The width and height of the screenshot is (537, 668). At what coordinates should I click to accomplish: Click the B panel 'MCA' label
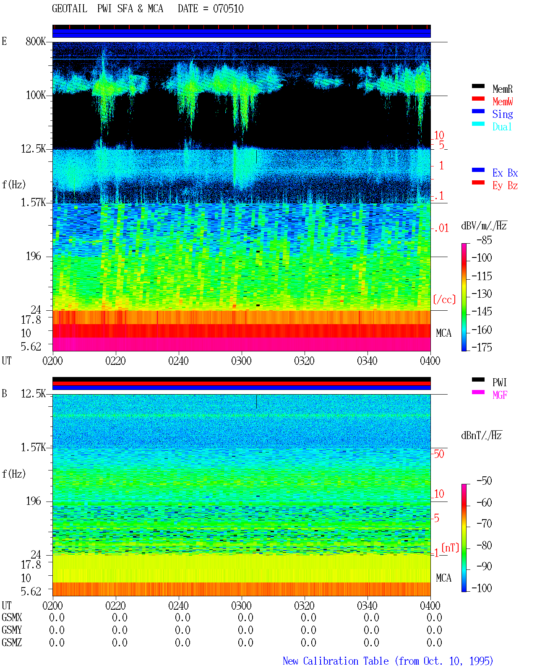coord(443,578)
